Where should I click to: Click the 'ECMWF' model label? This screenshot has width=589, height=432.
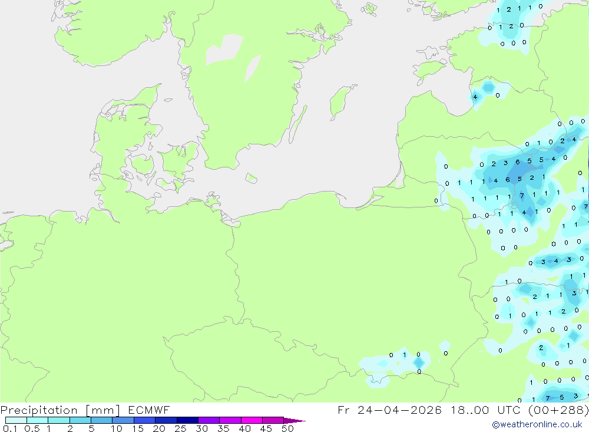(149, 410)
